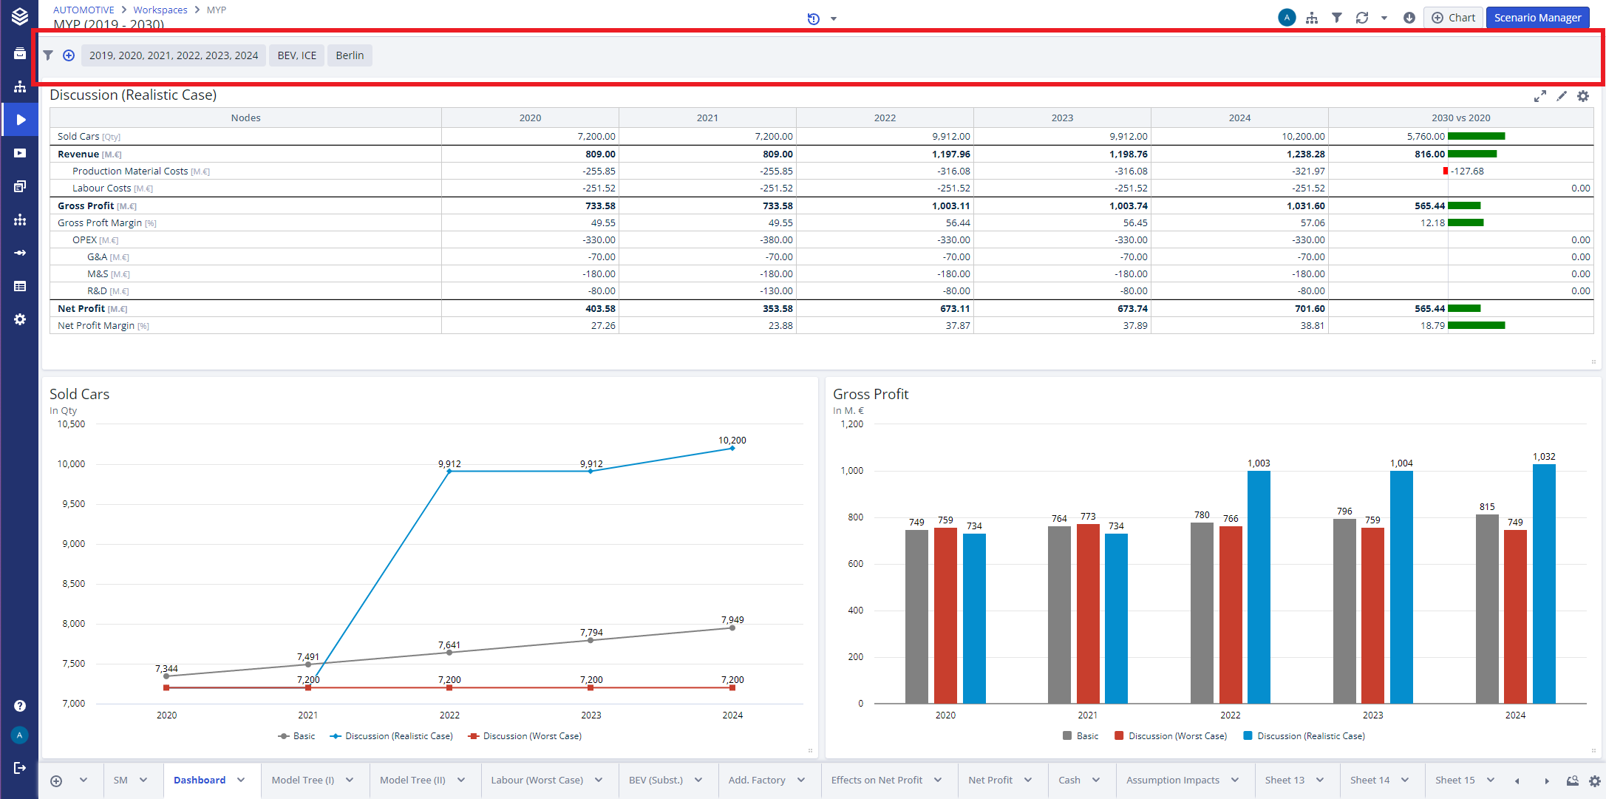
Task: Open the help question mark in sidebar
Action: [x=20, y=706]
